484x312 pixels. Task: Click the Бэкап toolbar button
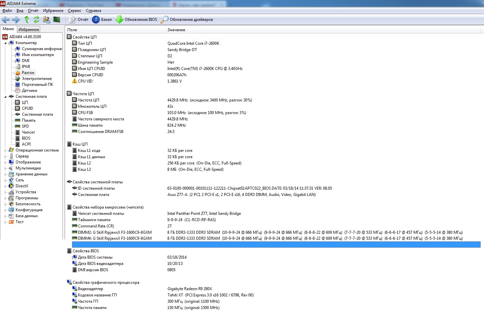point(102,20)
